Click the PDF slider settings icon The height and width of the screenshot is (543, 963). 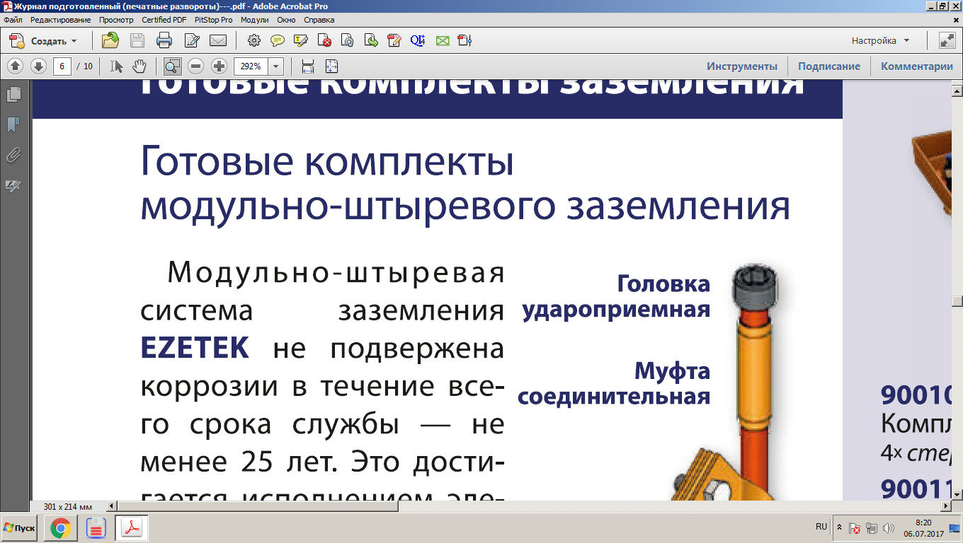(465, 40)
